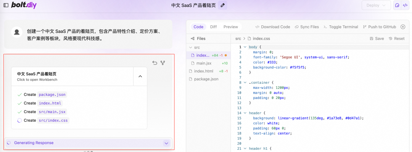This screenshot has width=412, height=152.
Task: Show the chat panel view toggle
Action: pyautogui.click(x=397, y=5)
